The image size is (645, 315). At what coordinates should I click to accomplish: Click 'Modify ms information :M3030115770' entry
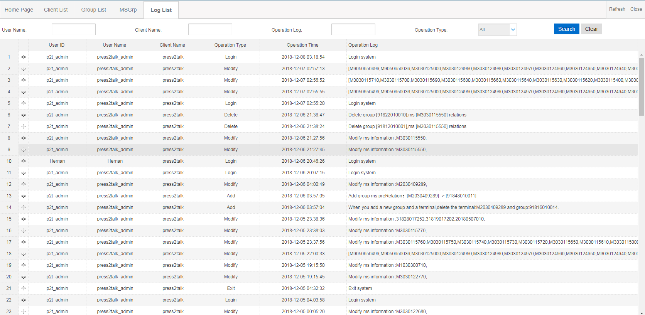point(388,231)
